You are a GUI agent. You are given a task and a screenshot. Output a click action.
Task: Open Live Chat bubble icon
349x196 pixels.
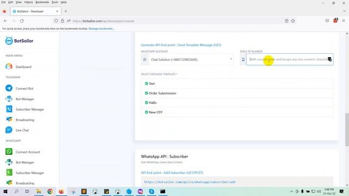[x=9, y=130]
